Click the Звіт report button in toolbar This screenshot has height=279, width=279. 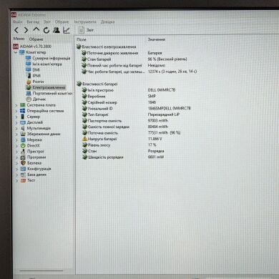(x=86, y=30)
